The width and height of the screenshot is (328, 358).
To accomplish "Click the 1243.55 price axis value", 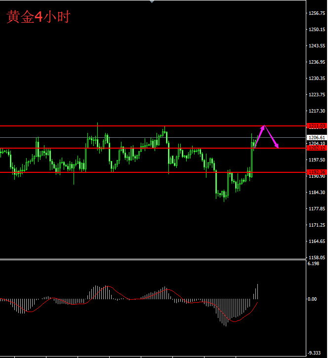I will pyautogui.click(x=317, y=46).
